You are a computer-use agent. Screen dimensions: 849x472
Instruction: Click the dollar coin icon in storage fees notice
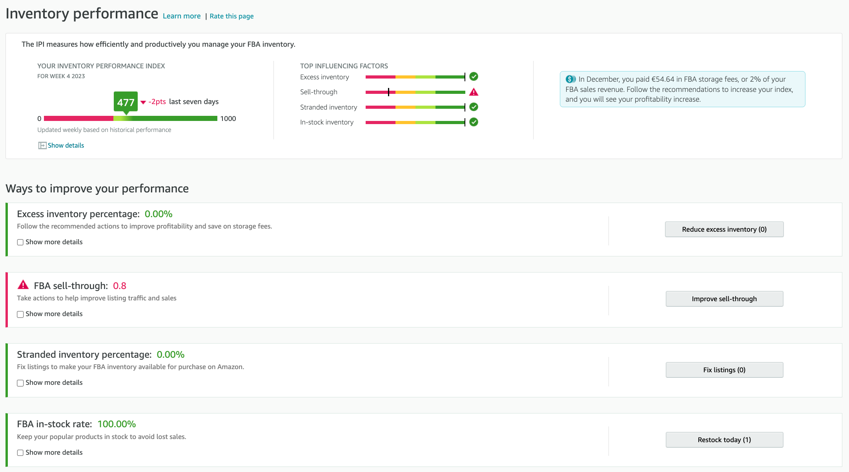571,79
